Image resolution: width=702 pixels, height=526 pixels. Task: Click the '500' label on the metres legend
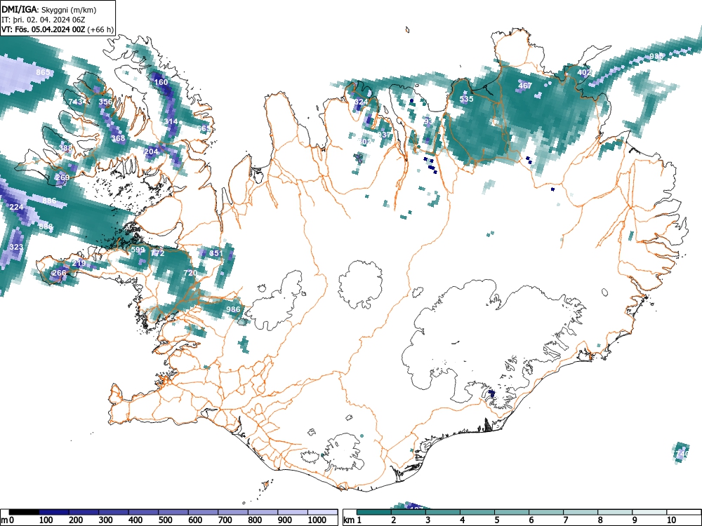coord(165,520)
